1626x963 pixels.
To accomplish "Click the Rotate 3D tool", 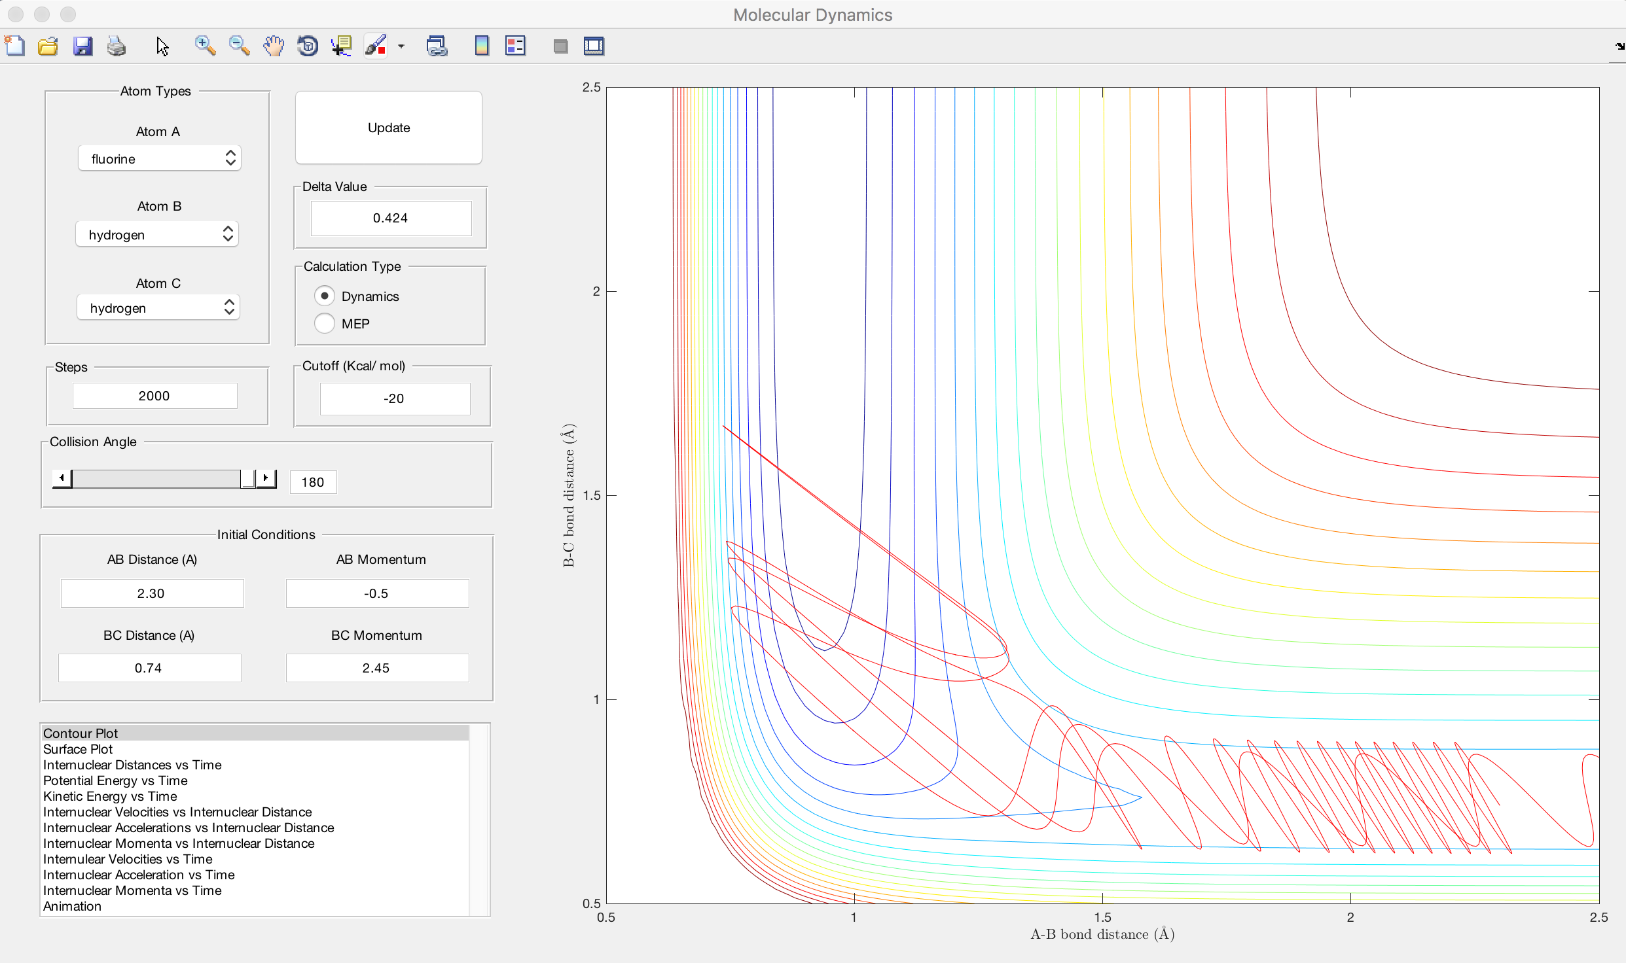I will pyautogui.click(x=308, y=46).
